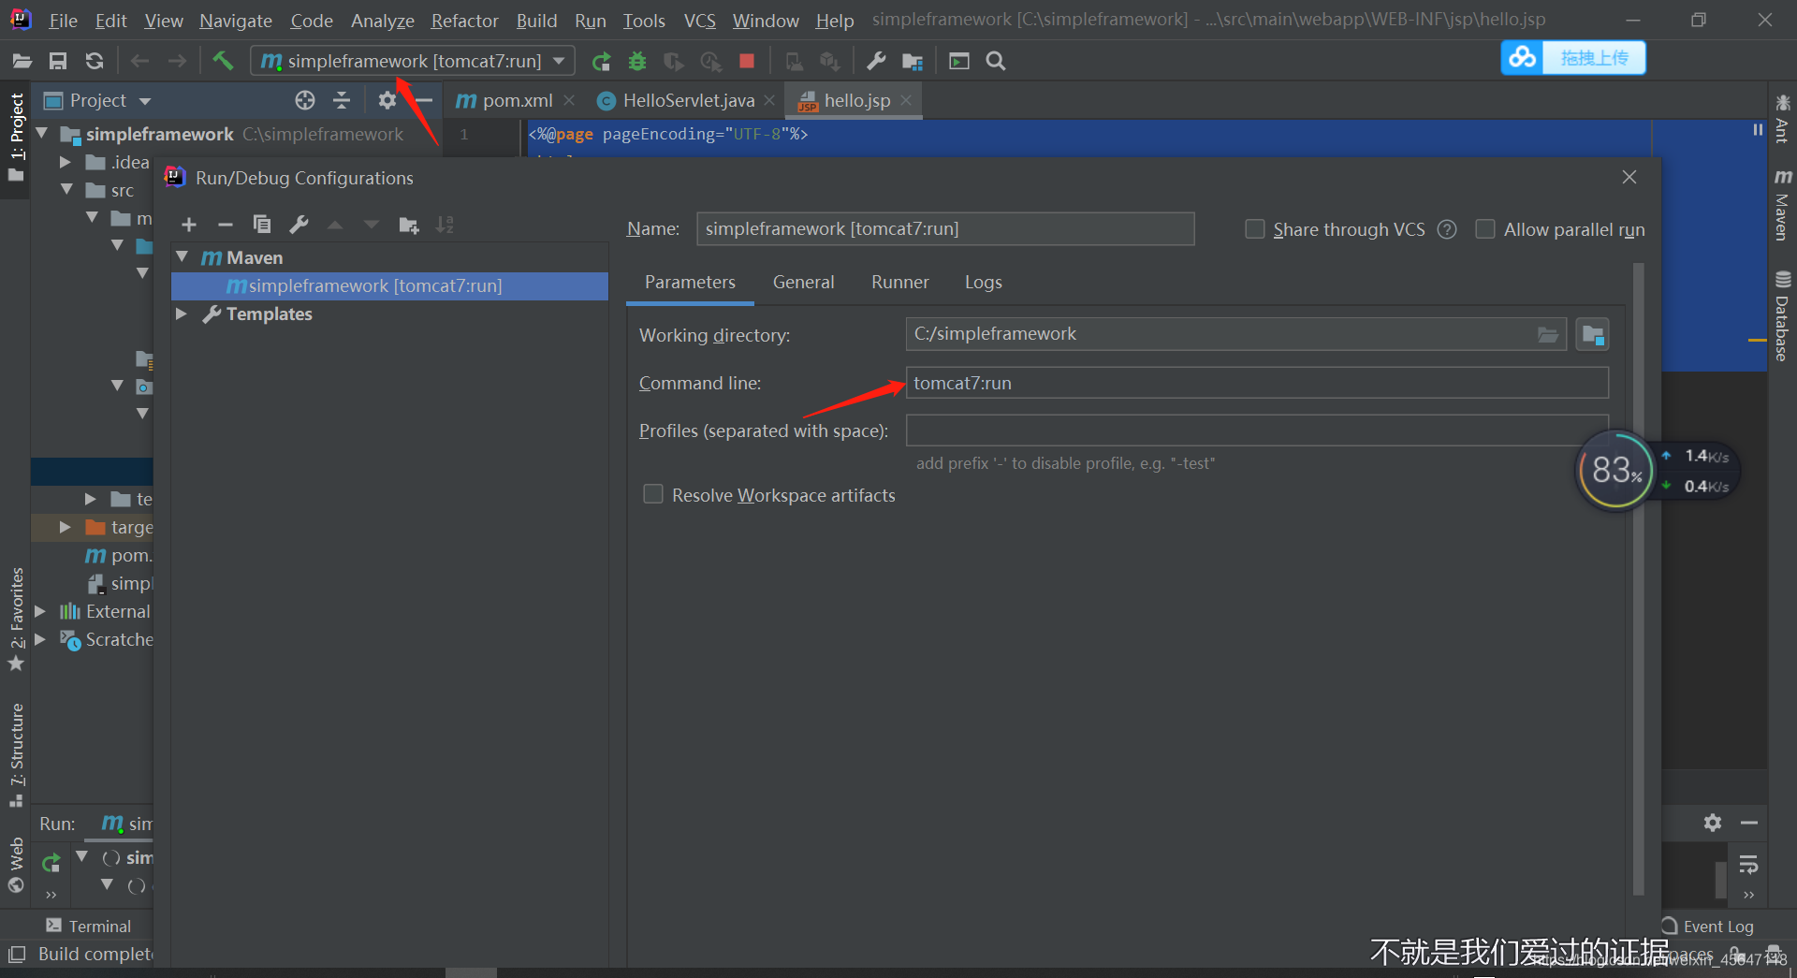
Task: Open Run window gear settings icon
Action: pyautogui.click(x=1713, y=823)
